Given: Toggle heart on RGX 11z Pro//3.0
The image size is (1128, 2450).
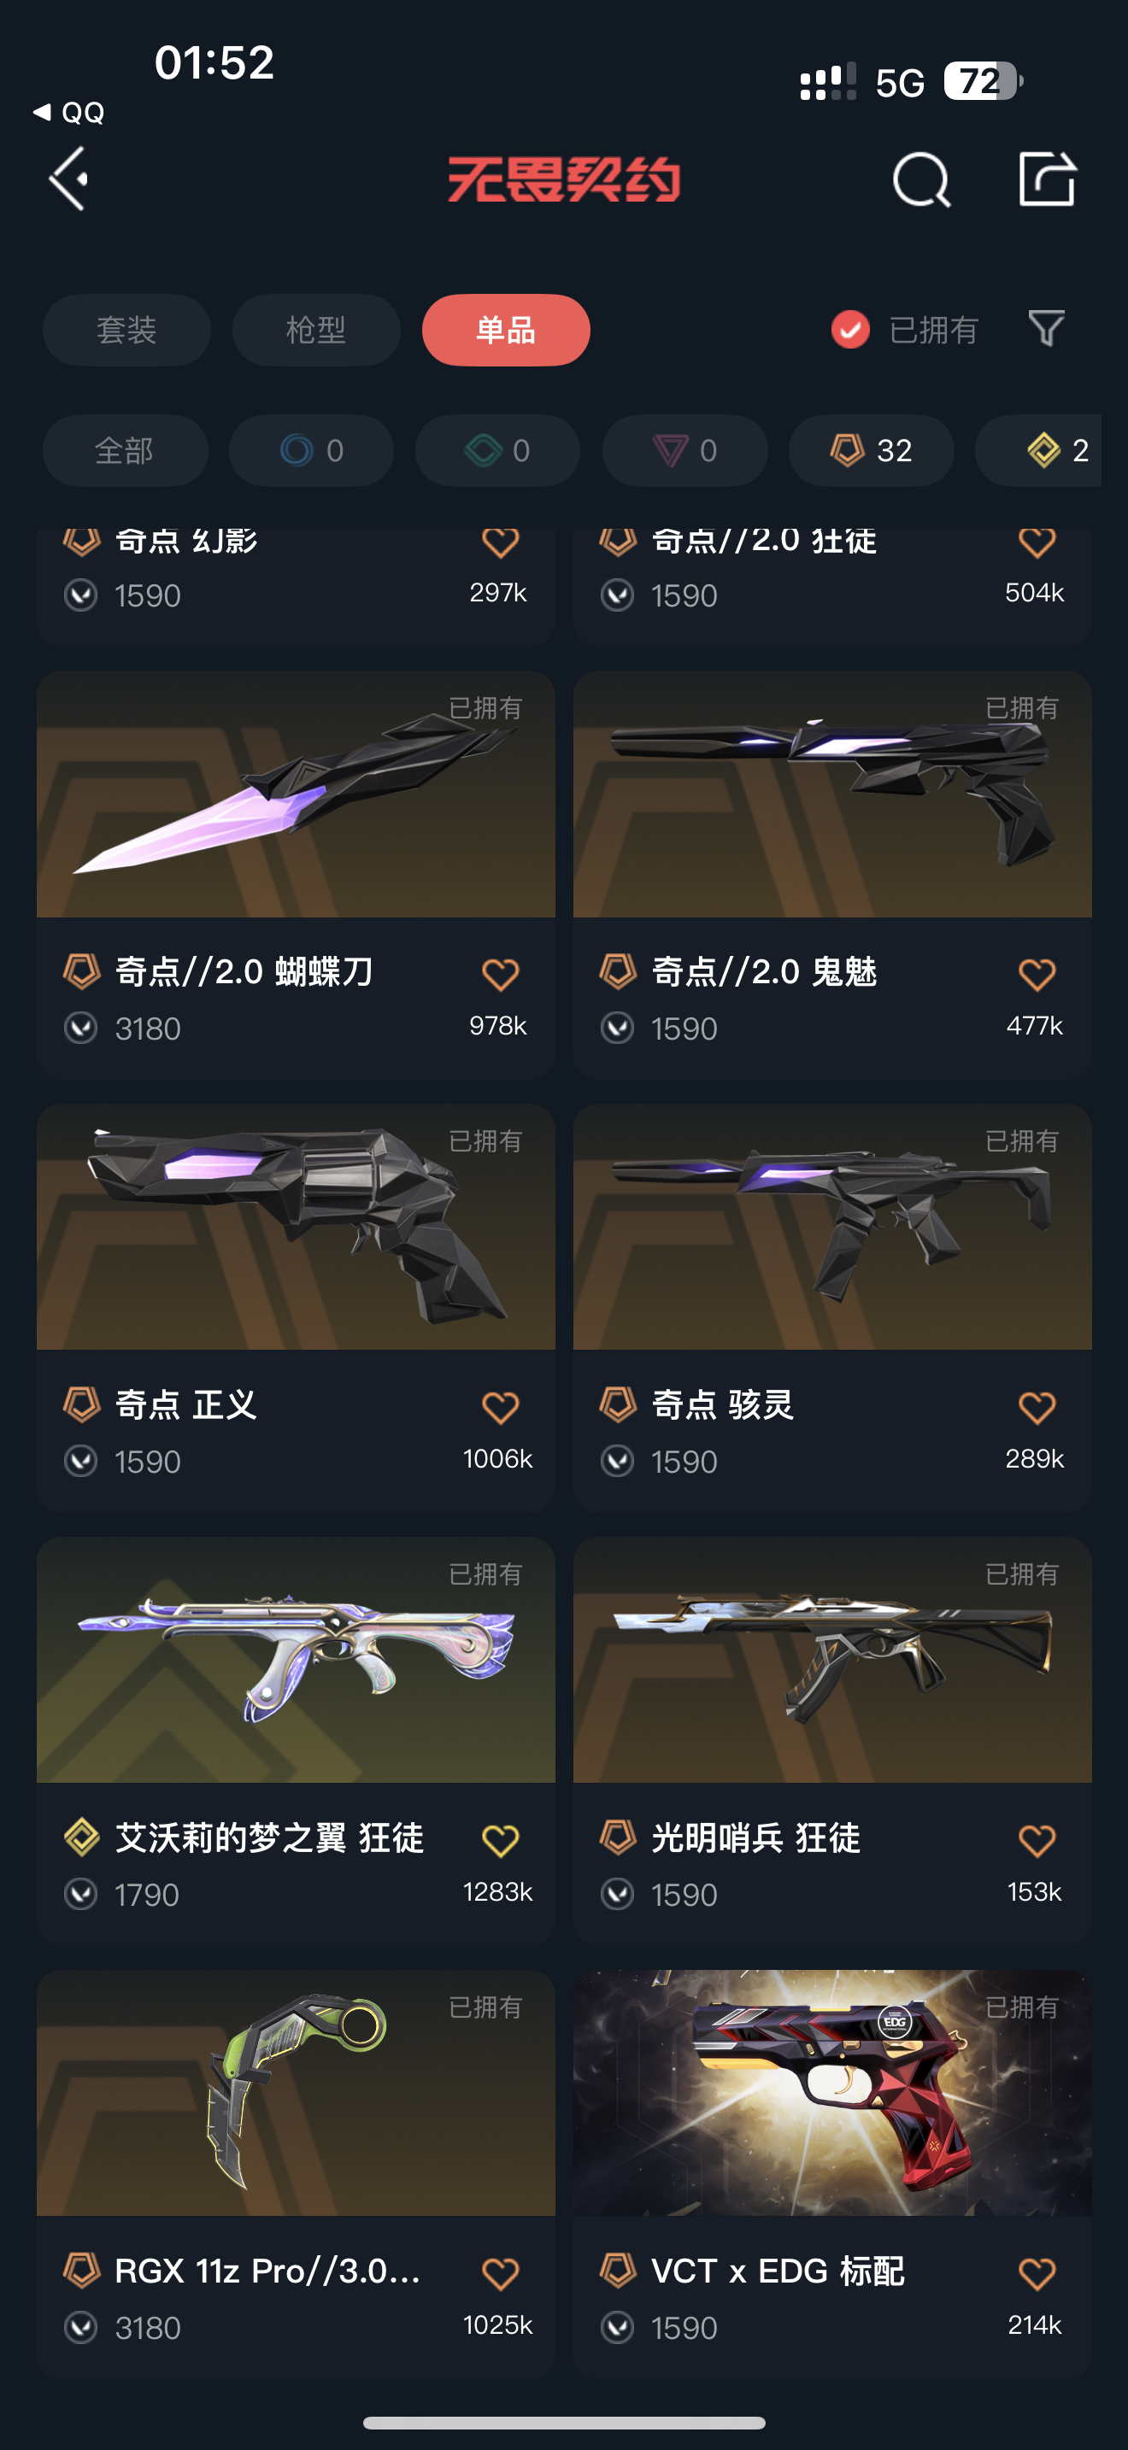Looking at the screenshot, I should (500, 2274).
